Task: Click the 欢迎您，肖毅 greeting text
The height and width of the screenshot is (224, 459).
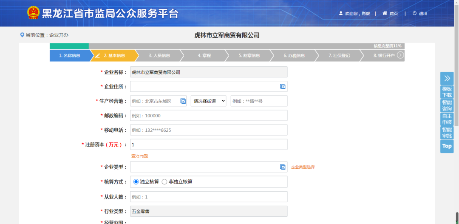Action: coord(357,14)
